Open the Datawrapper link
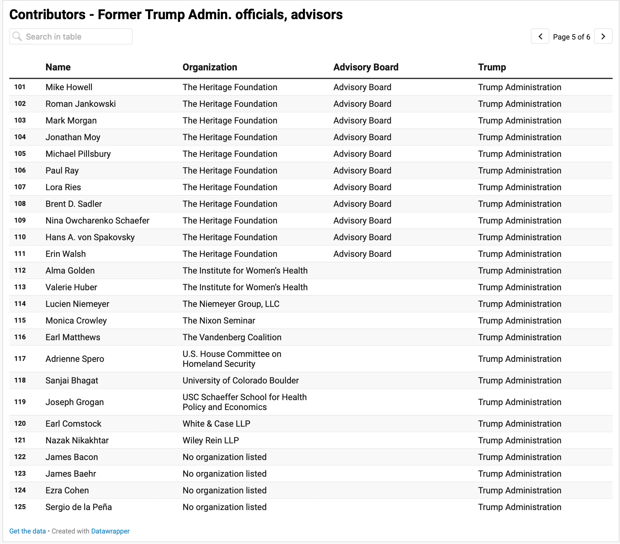 pyautogui.click(x=110, y=531)
